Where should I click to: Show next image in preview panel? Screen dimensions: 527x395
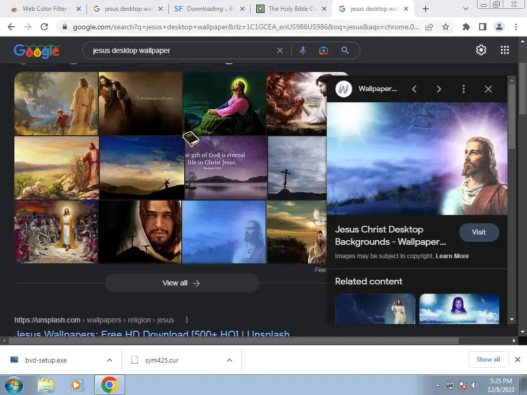[x=438, y=89]
